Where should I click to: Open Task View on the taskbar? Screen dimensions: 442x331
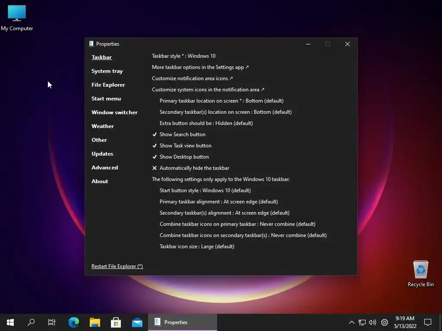tap(52, 322)
